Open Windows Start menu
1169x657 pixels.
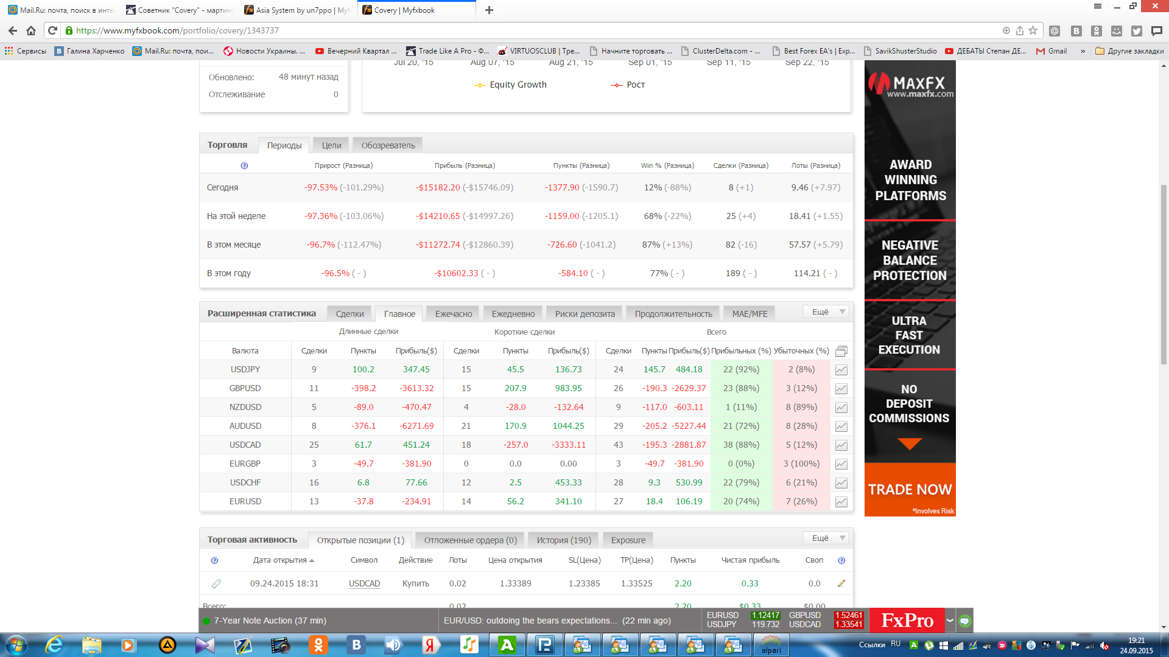(16, 645)
